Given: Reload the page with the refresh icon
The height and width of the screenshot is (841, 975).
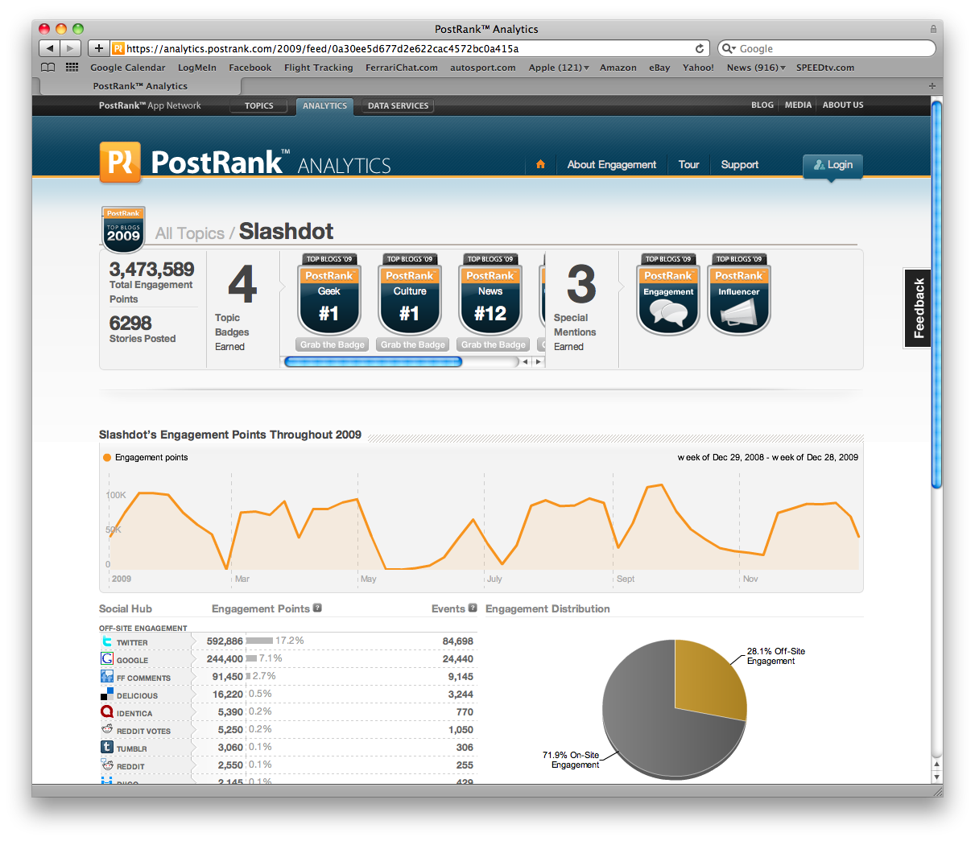Looking at the screenshot, I should [700, 48].
